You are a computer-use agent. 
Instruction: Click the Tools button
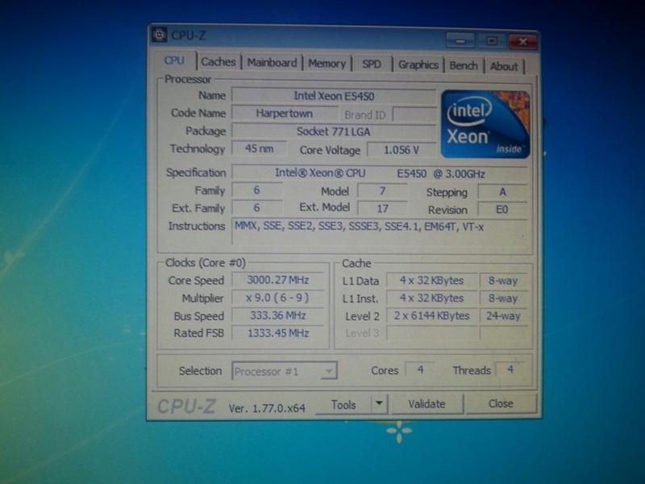click(x=343, y=405)
